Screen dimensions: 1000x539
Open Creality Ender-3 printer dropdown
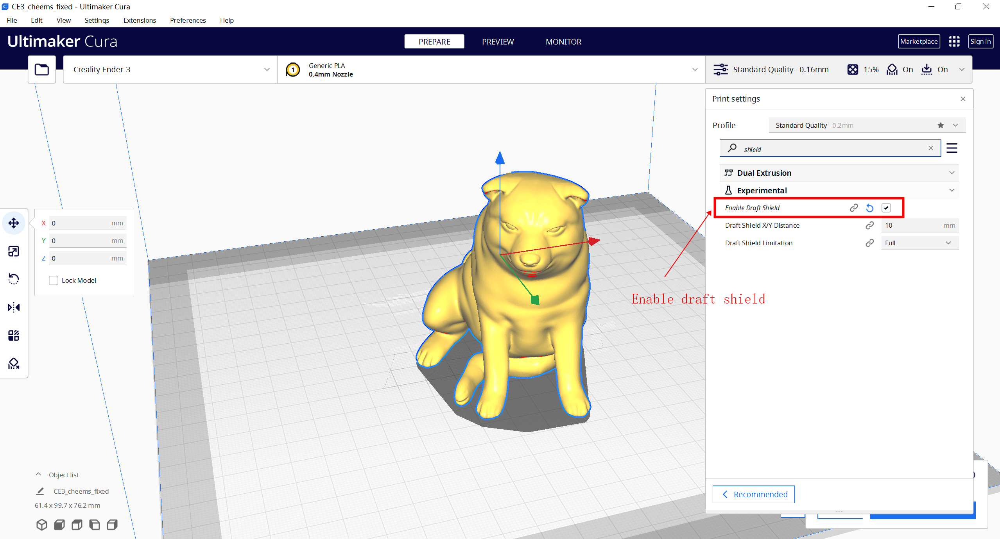coord(170,70)
